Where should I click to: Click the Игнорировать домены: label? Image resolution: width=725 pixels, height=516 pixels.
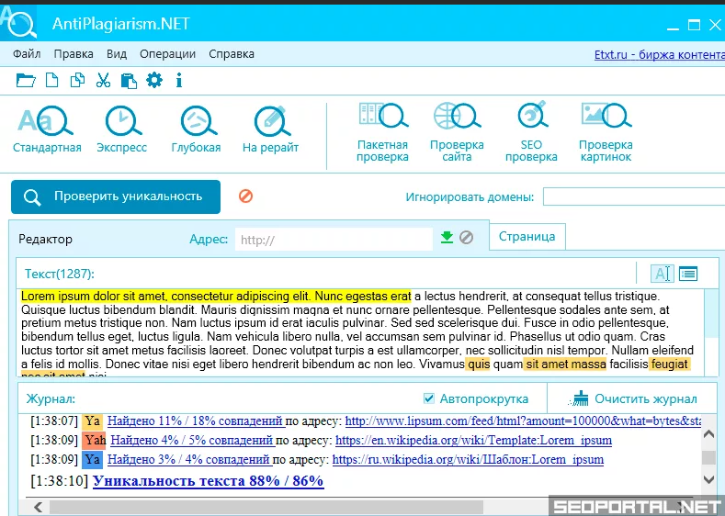pyautogui.click(x=470, y=197)
